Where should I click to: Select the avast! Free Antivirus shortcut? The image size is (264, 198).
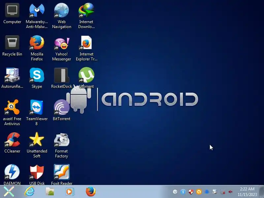(12, 113)
